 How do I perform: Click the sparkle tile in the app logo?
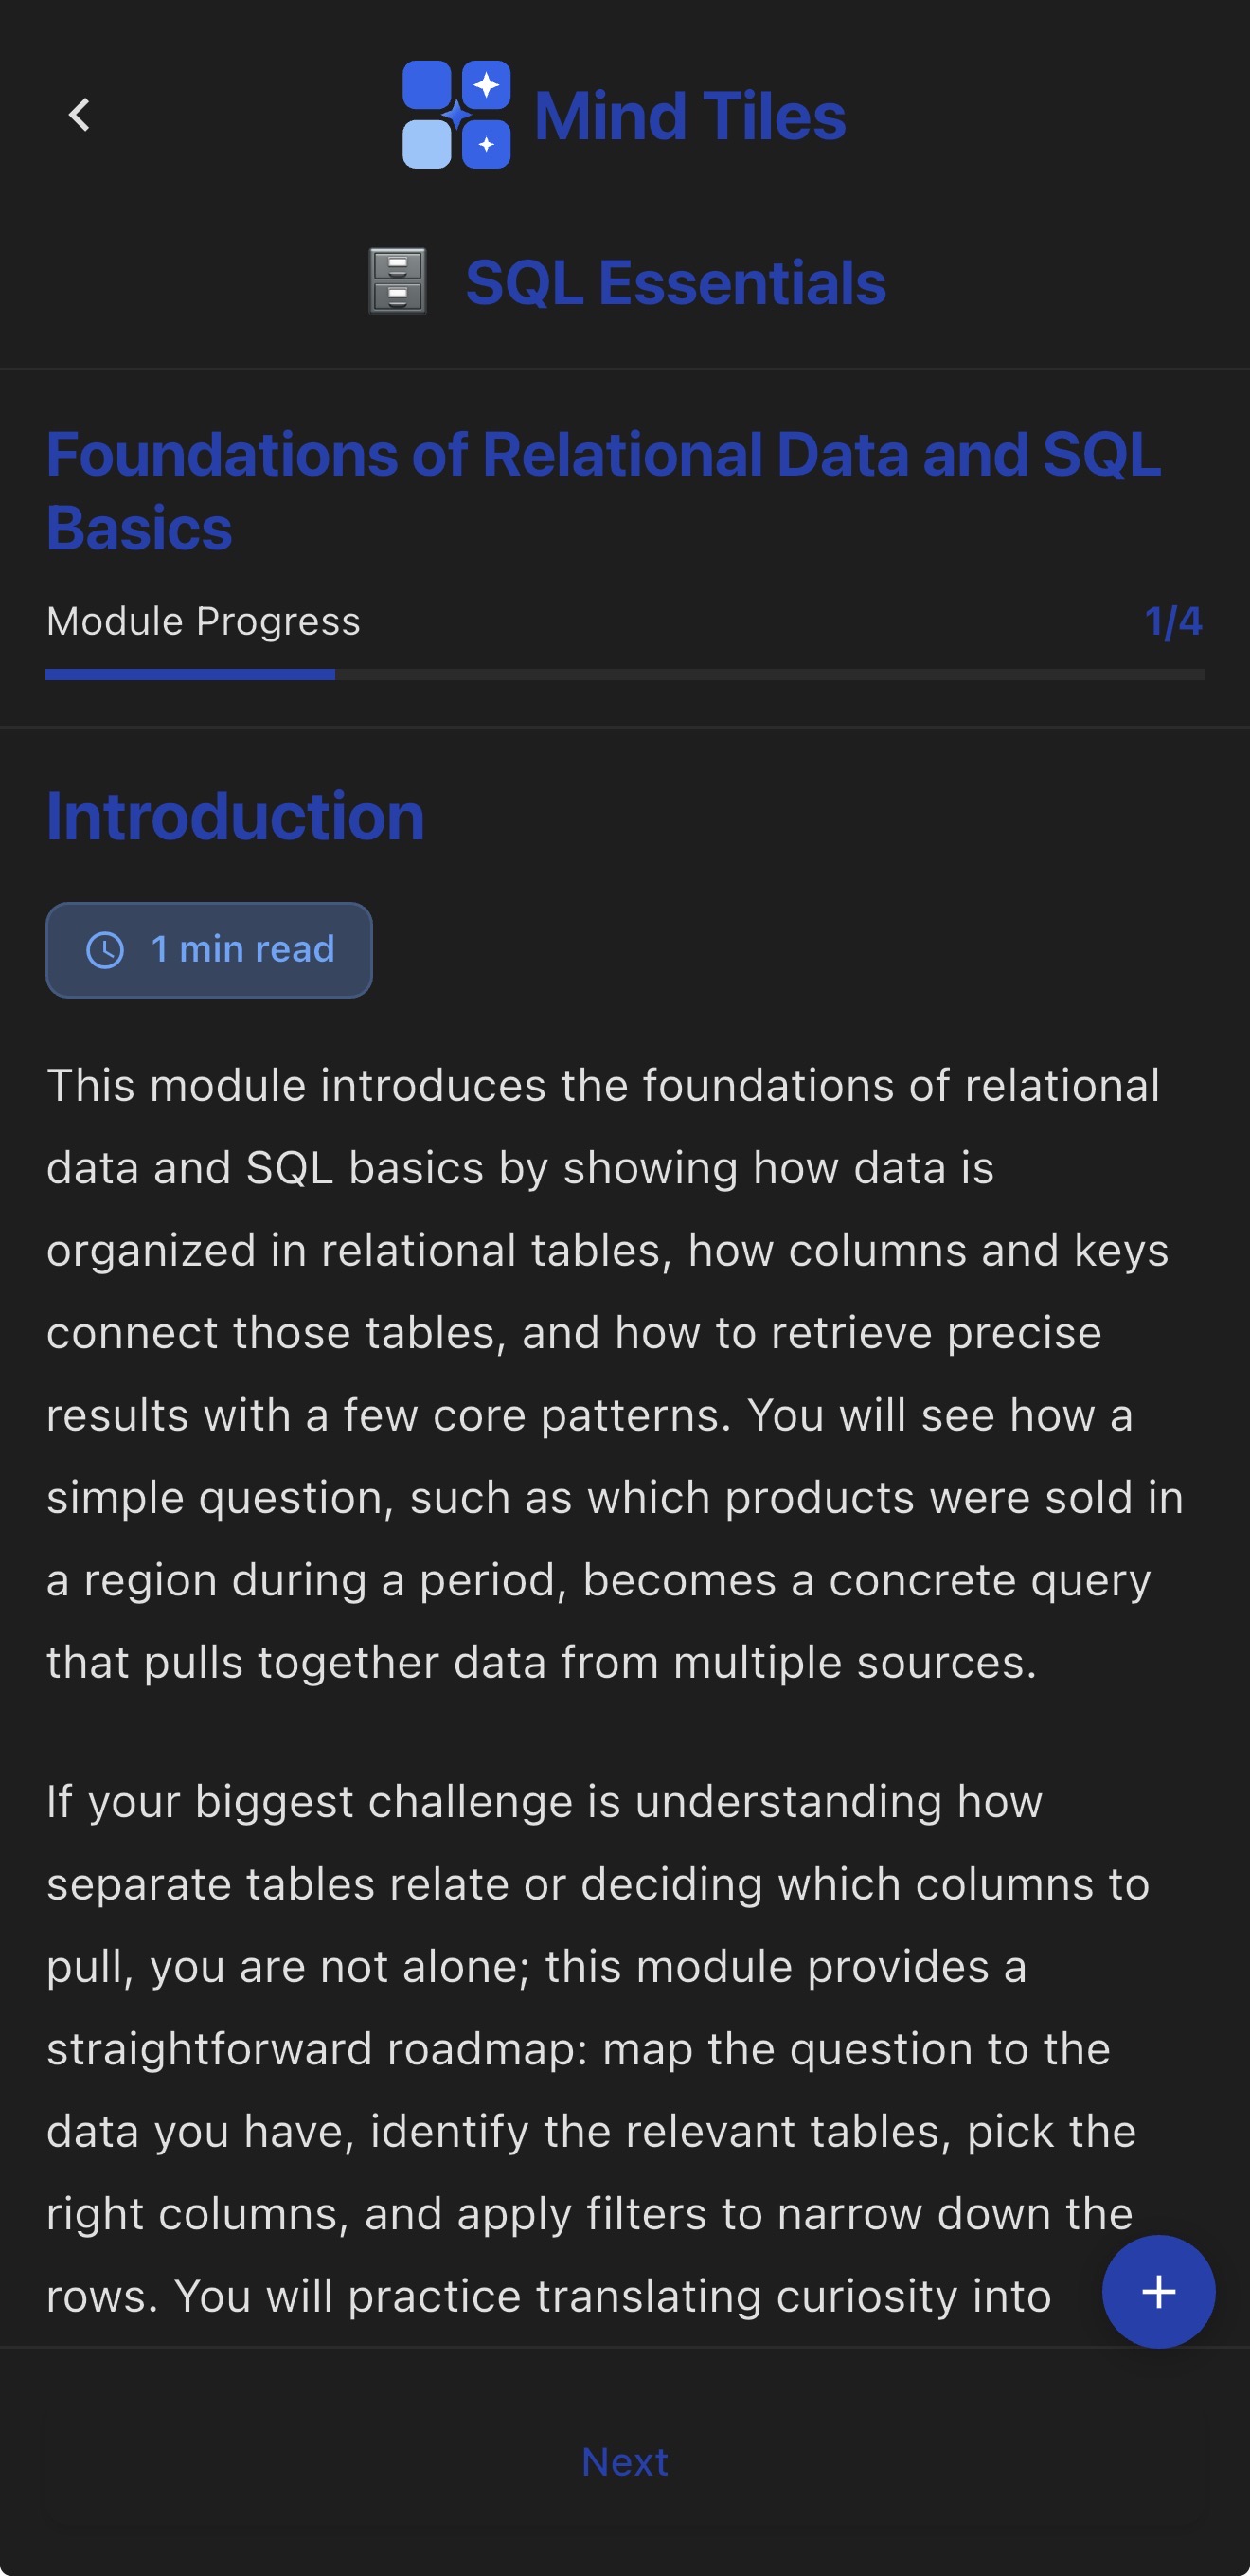coord(487,87)
